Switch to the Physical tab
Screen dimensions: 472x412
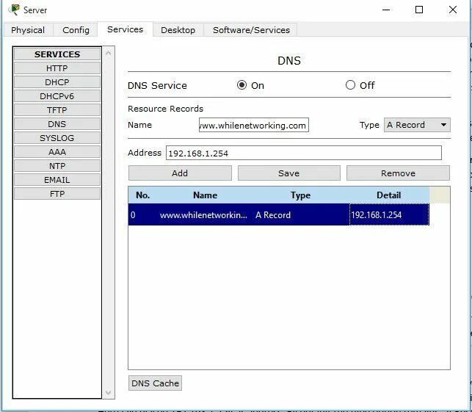(x=28, y=30)
